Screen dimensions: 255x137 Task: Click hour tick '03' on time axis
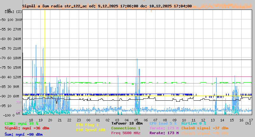[x=117, y=120]
